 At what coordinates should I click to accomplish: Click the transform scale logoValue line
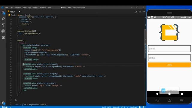pyautogui.click(x=58, y=55)
